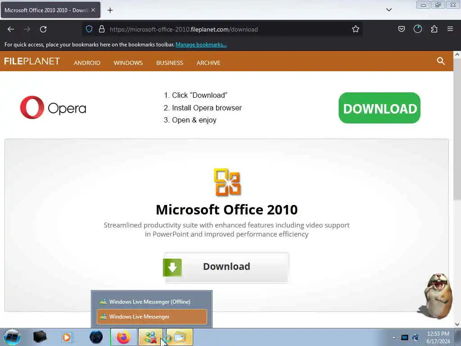Open a new tab with the plus button
The height and width of the screenshot is (346, 461).
110,10
